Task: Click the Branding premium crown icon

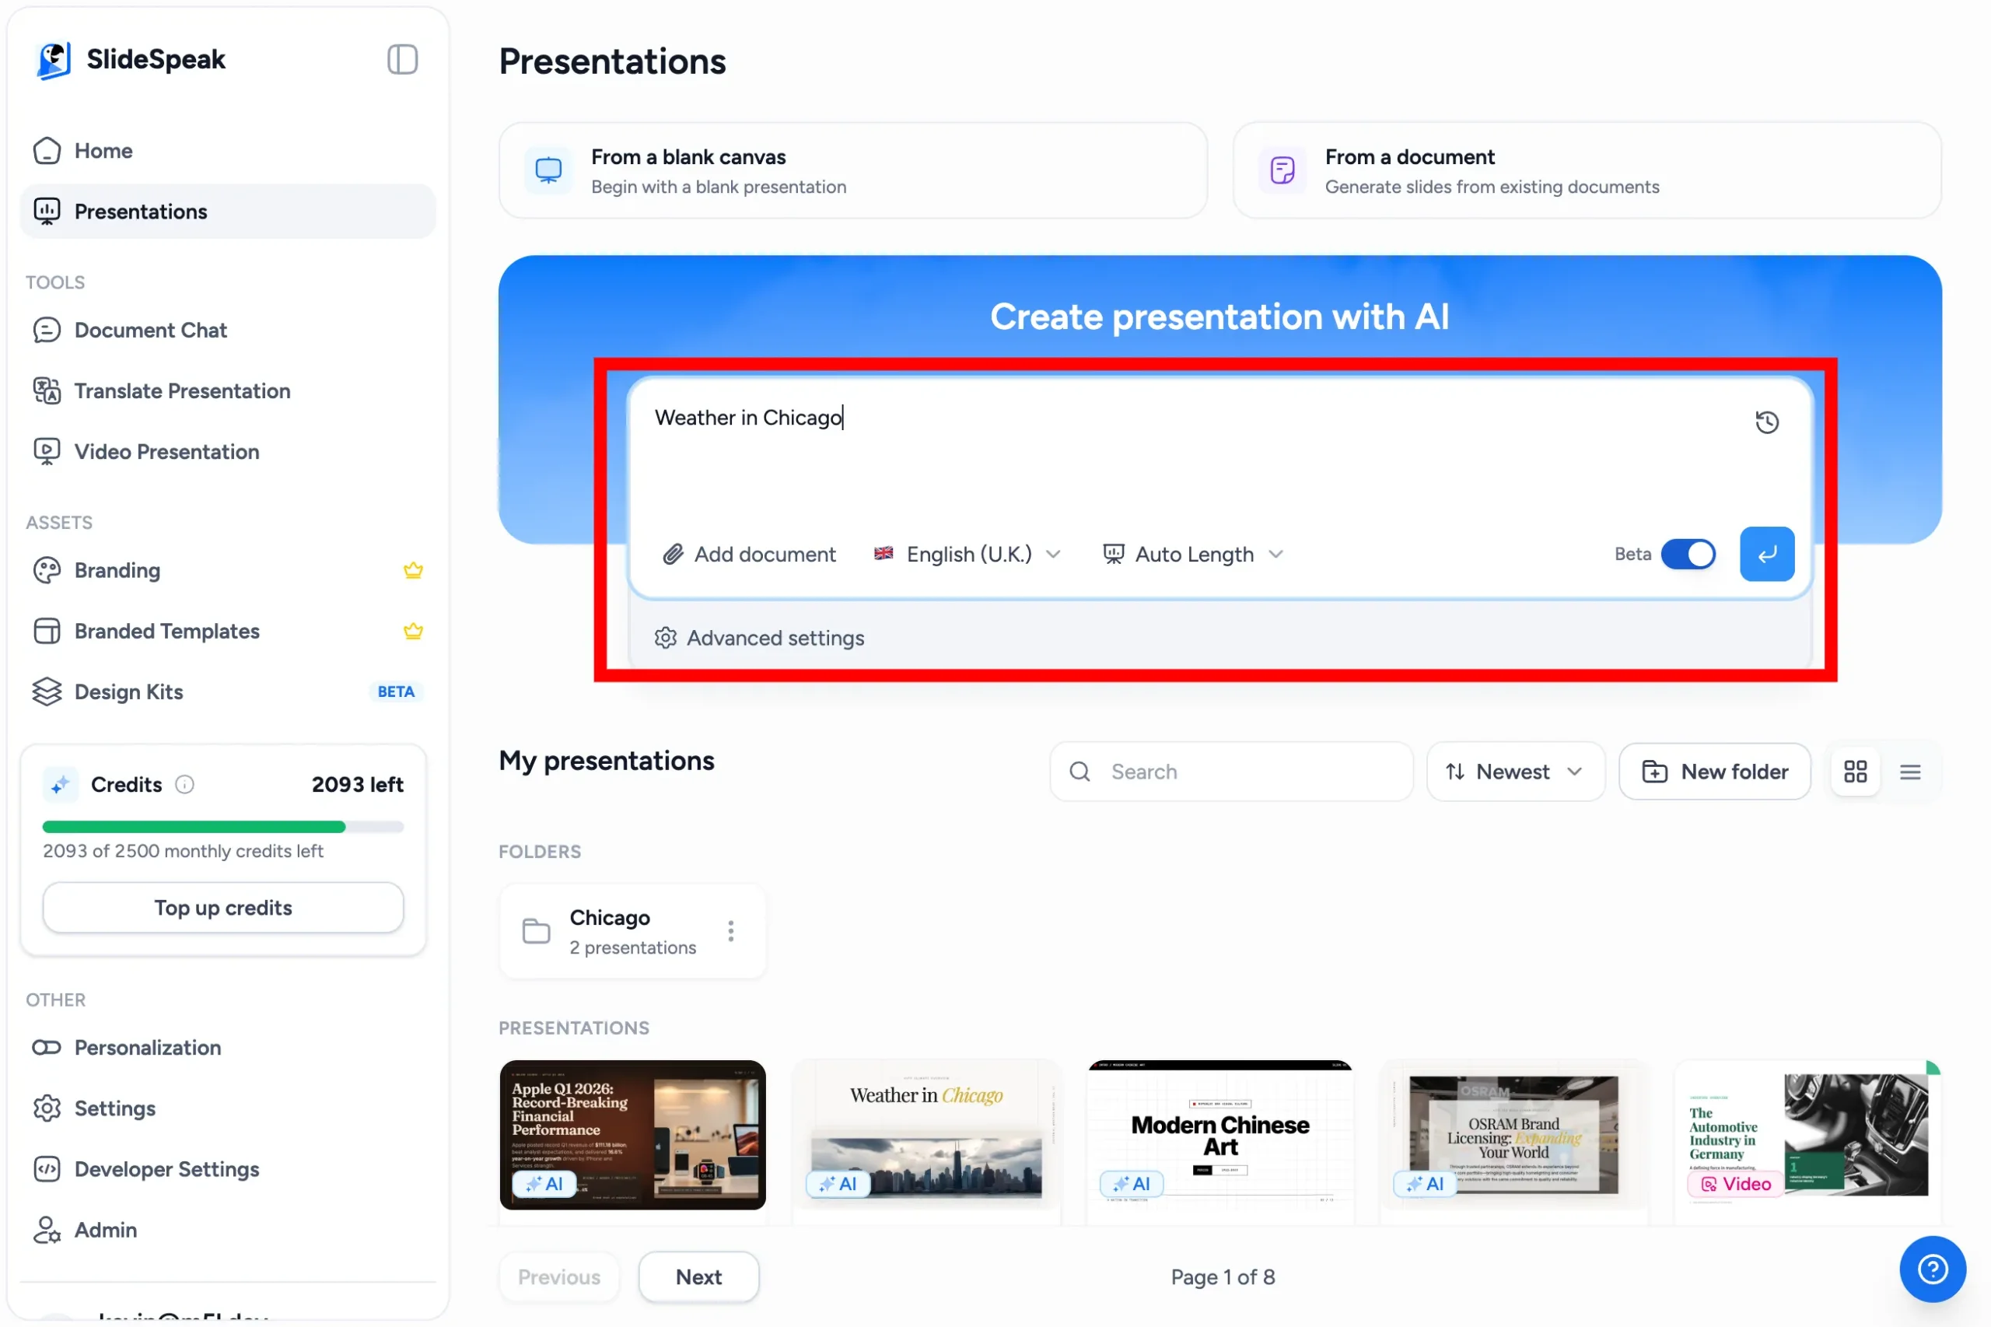Action: (413, 570)
